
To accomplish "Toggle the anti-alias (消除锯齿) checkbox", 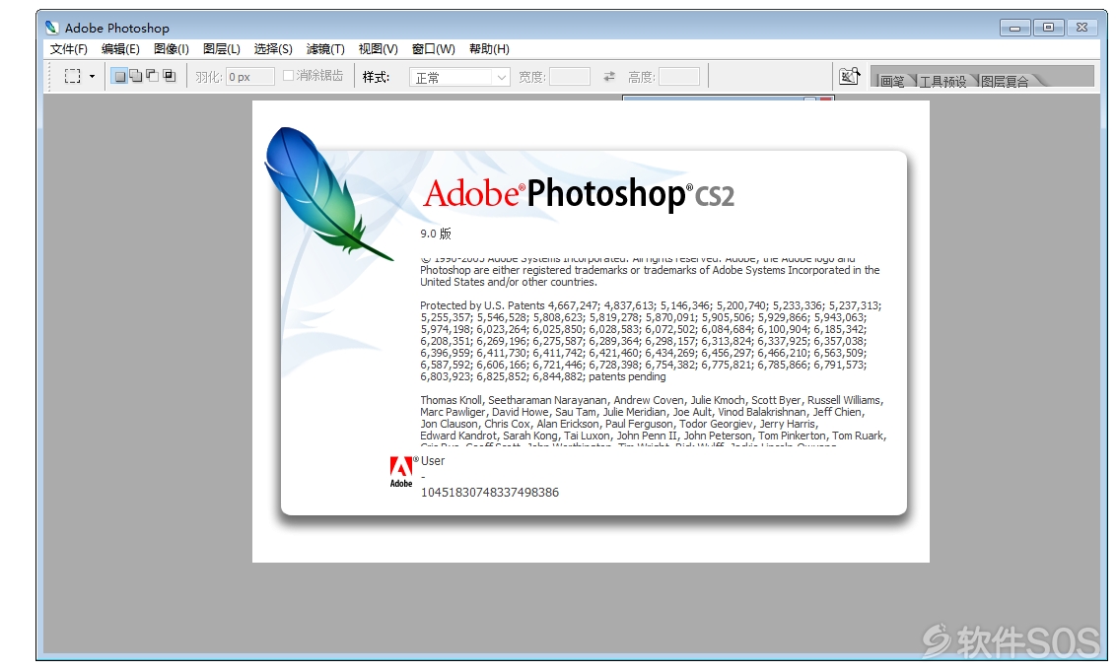I will 289,76.
